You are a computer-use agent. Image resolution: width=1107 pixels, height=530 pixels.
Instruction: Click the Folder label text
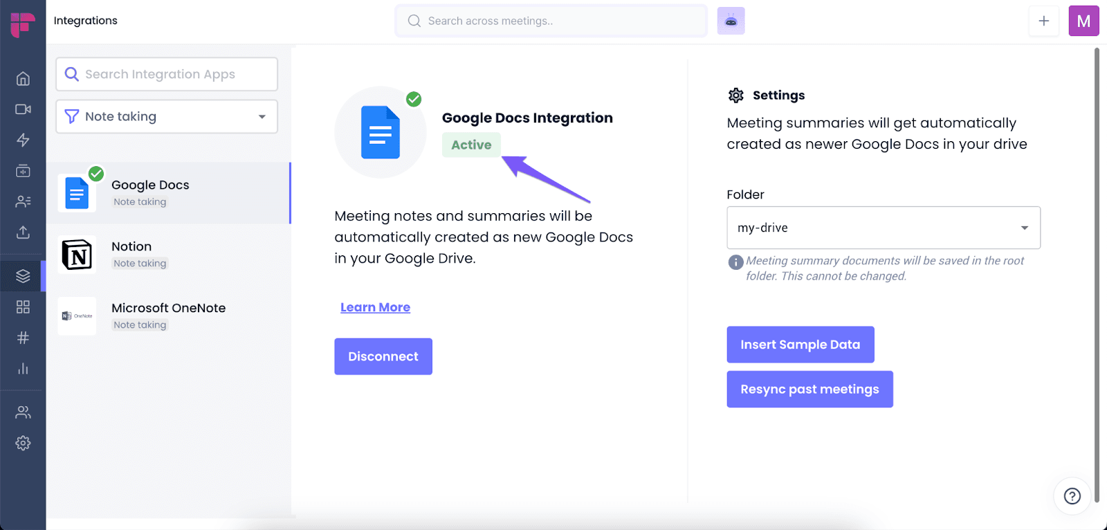[x=745, y=194]
